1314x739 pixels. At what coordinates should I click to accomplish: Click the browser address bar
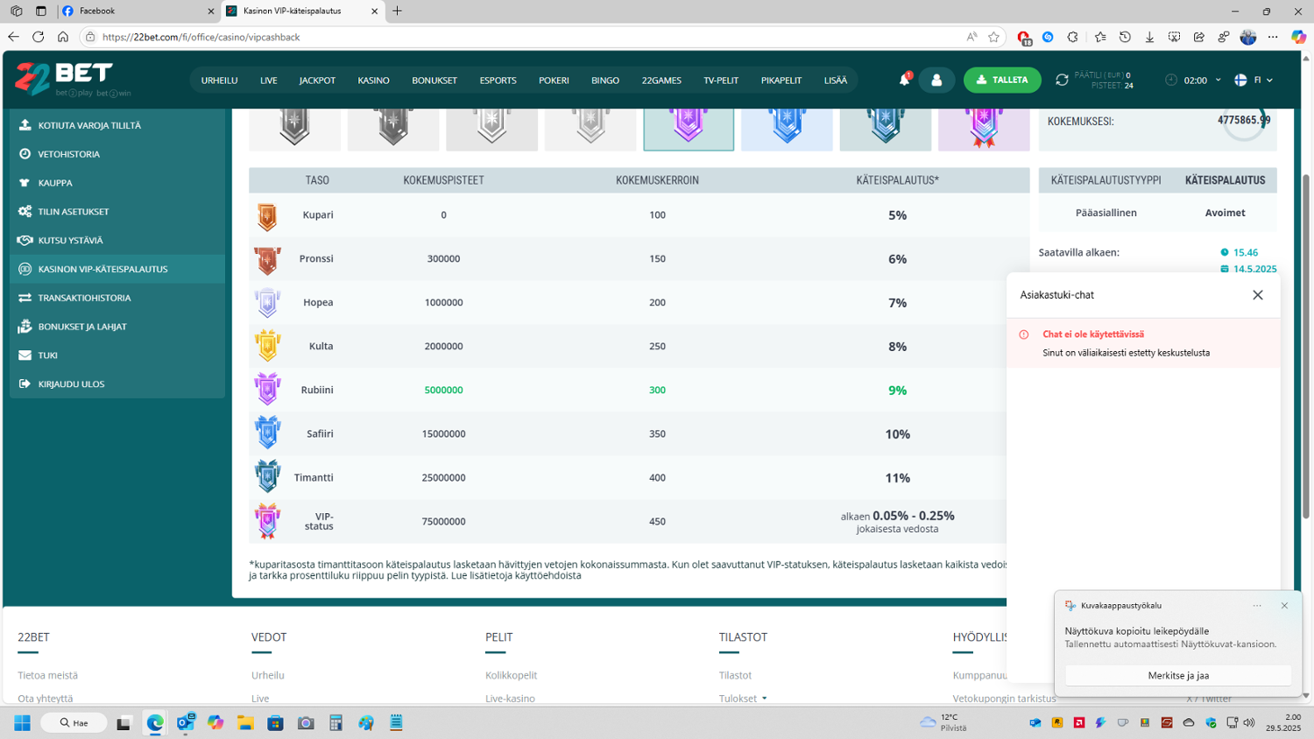(526, 37)
